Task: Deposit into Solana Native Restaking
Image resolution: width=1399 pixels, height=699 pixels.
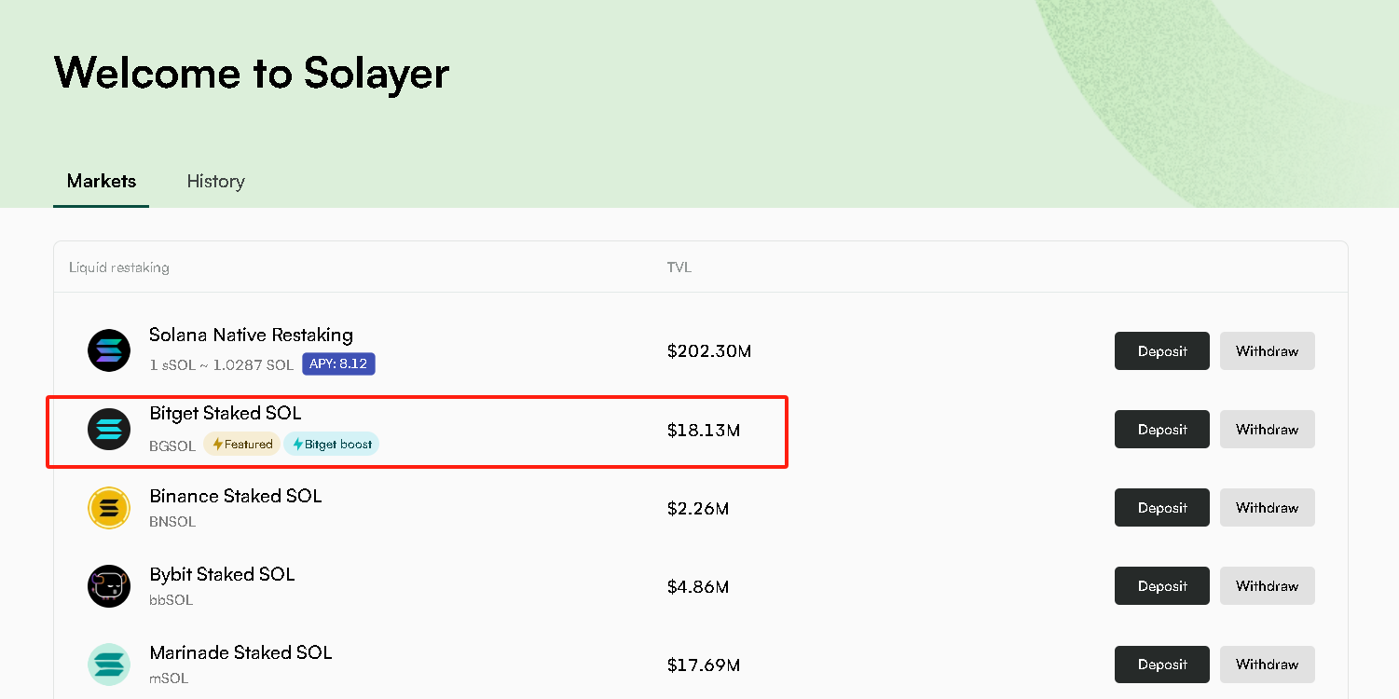Action: click(1162, 351)
